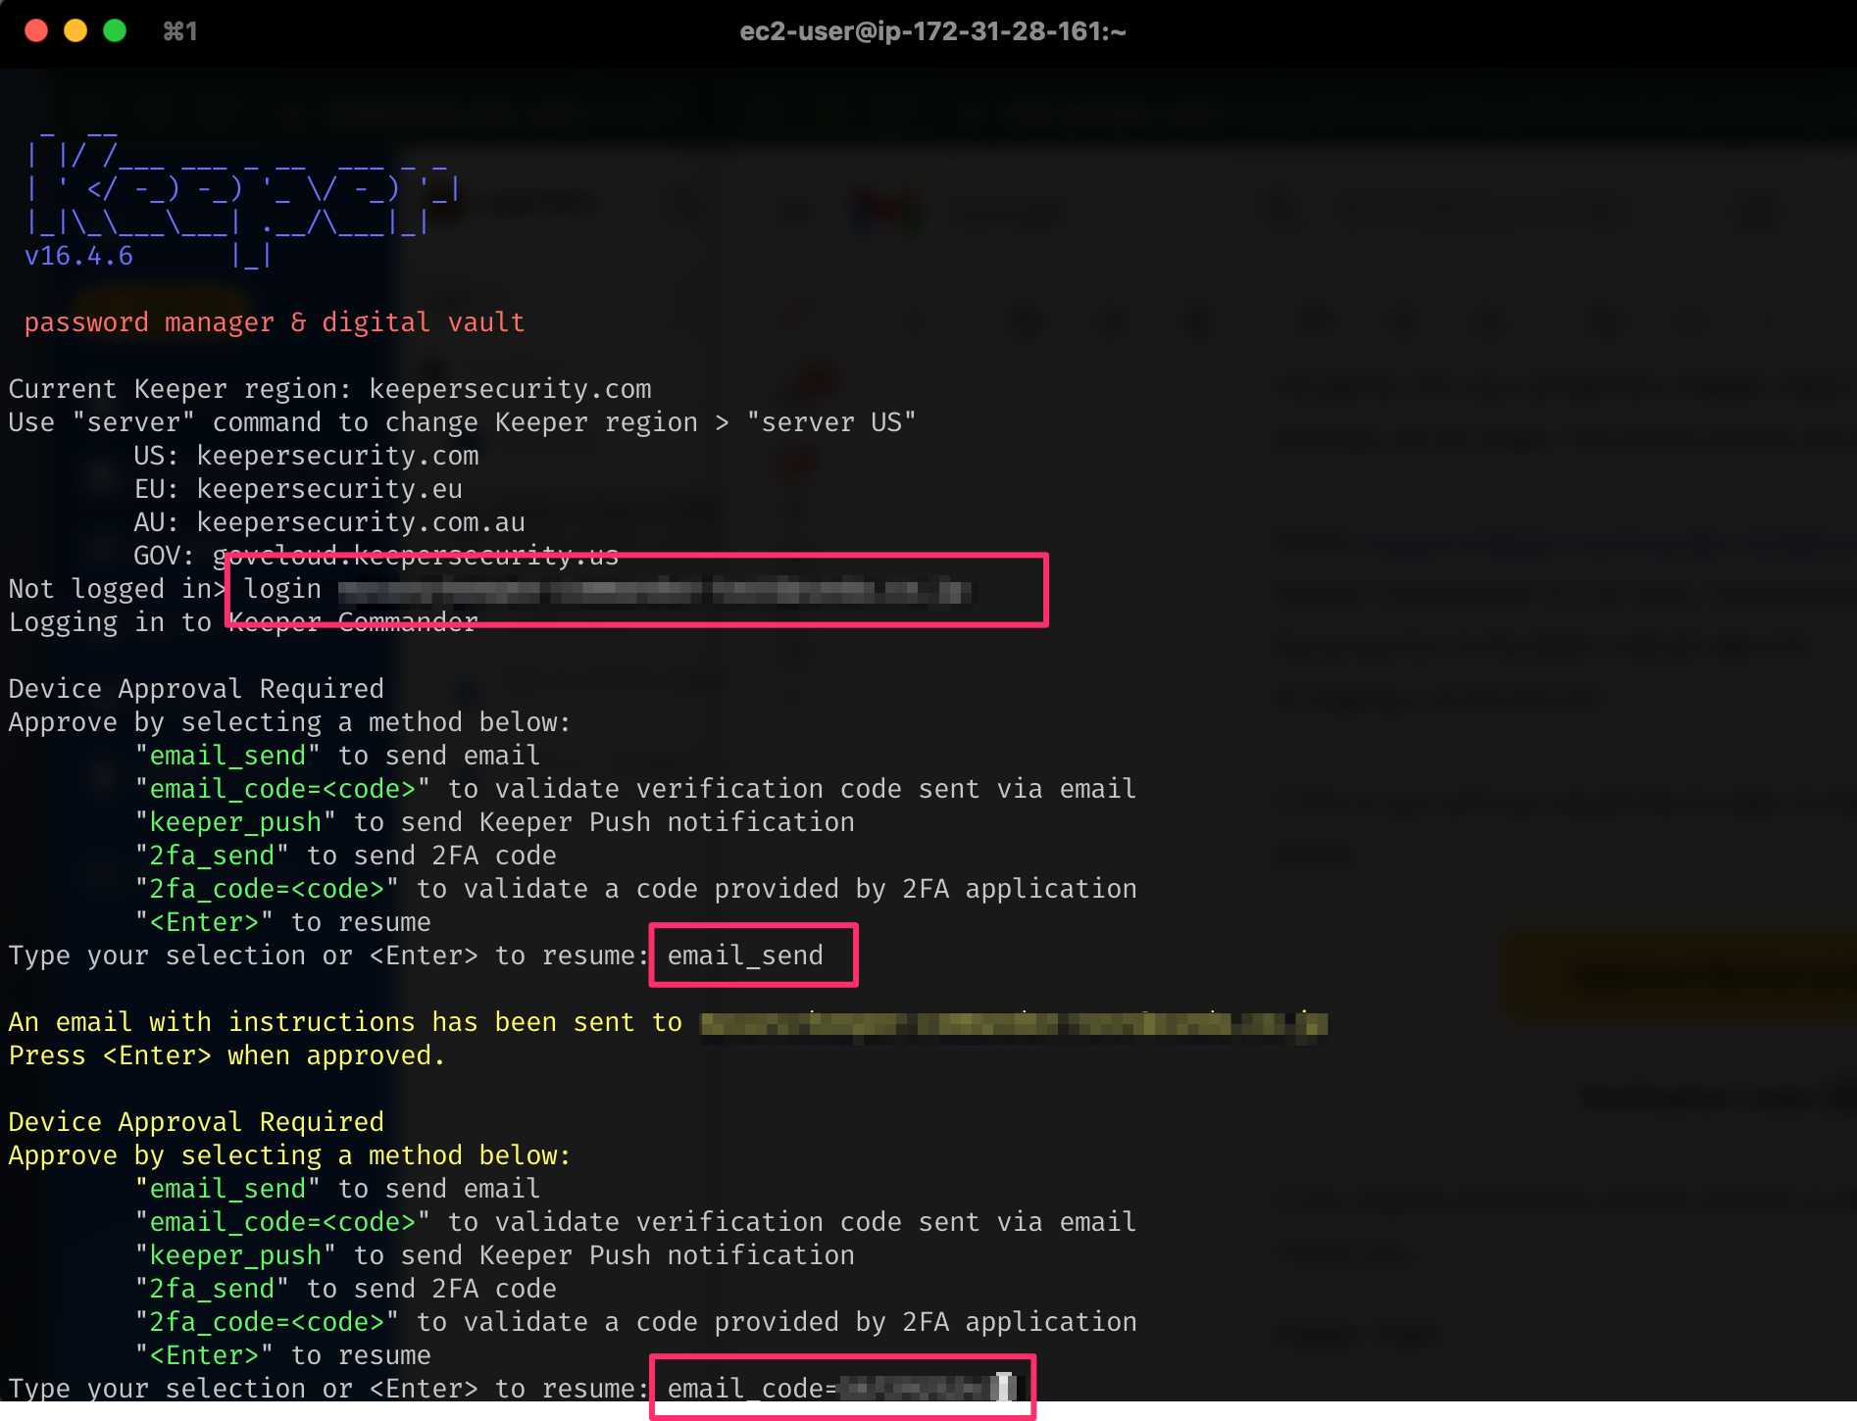Select the 2fa_send code method
Image resolution: width=1857 pixels, height=1421 pixels.
click(211, 855)
